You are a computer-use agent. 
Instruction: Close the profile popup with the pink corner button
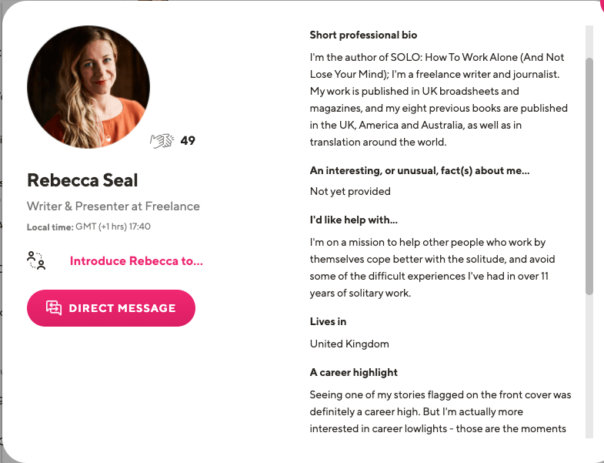(x=601, y=4)
